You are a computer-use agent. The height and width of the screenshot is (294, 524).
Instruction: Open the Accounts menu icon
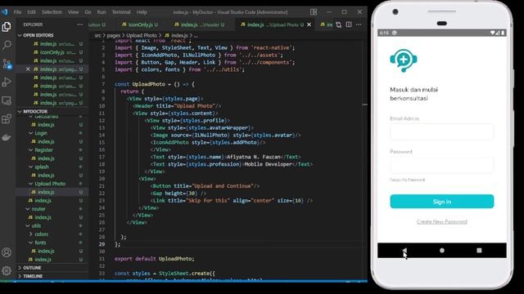tap(7, 252)
